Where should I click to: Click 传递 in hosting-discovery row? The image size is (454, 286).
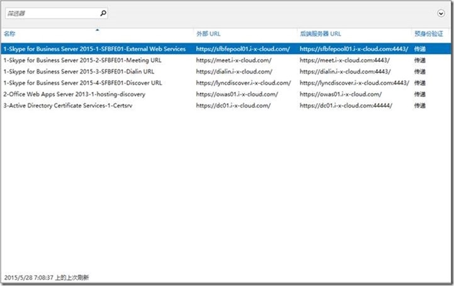point(420,94)
